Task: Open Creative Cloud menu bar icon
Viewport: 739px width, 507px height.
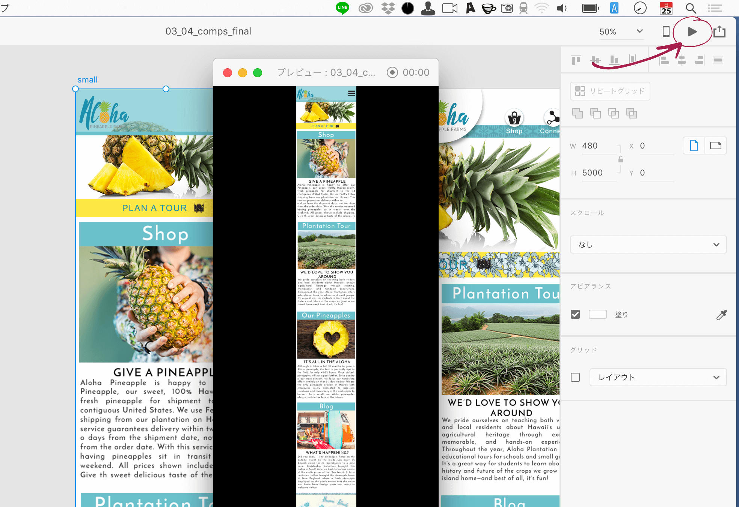Action: [365, 8]
